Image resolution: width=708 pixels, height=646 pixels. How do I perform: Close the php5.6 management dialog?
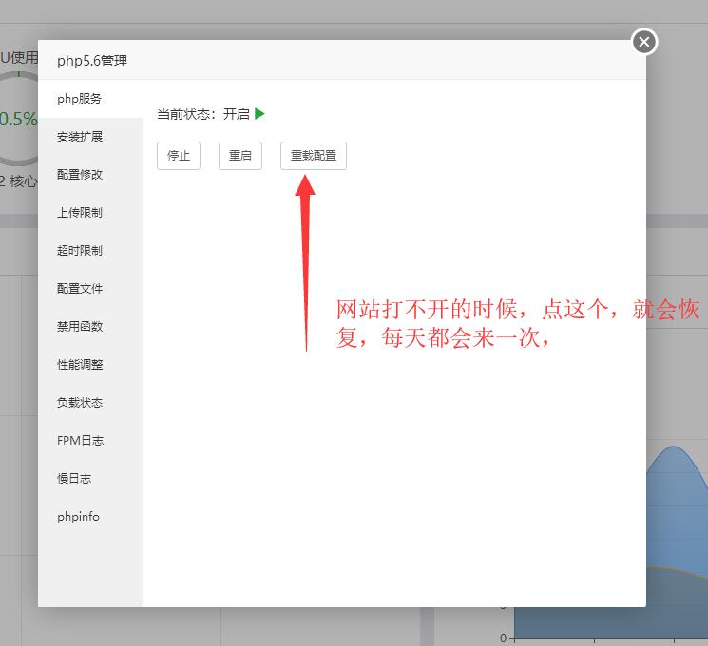[x=644, y=42]
